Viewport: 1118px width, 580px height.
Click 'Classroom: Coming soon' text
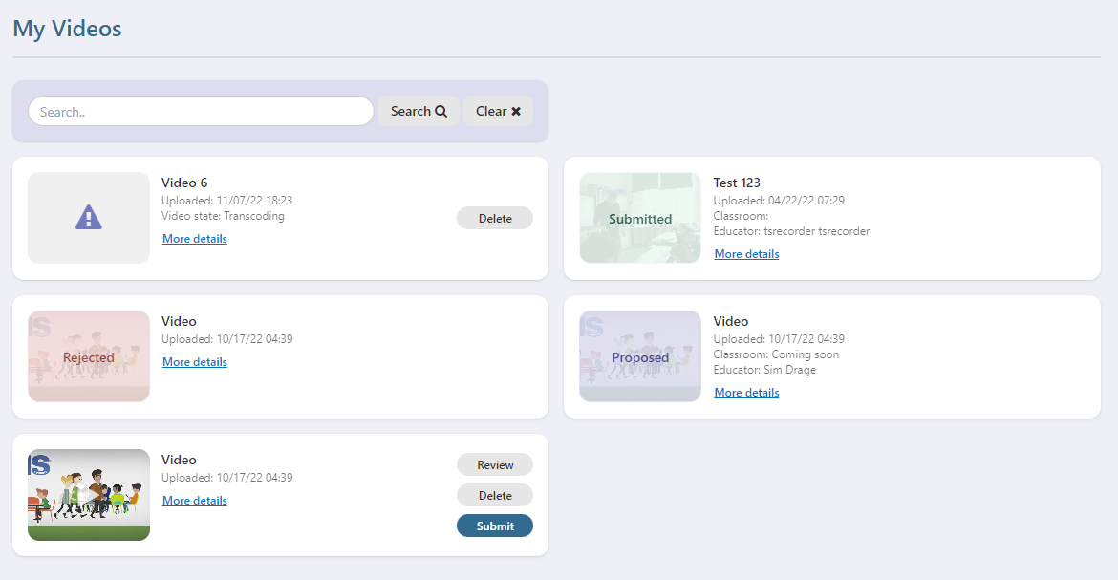(x=776, y=354)
